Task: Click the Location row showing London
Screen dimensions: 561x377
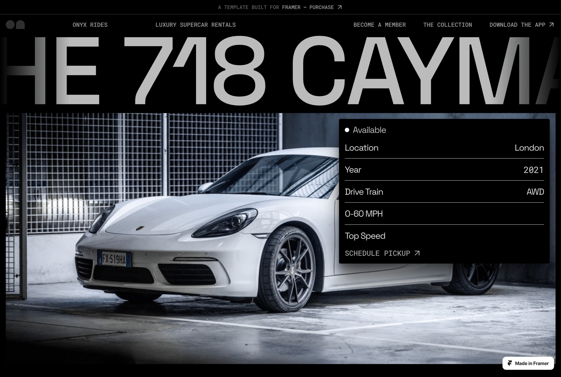Action: point(444,148)
